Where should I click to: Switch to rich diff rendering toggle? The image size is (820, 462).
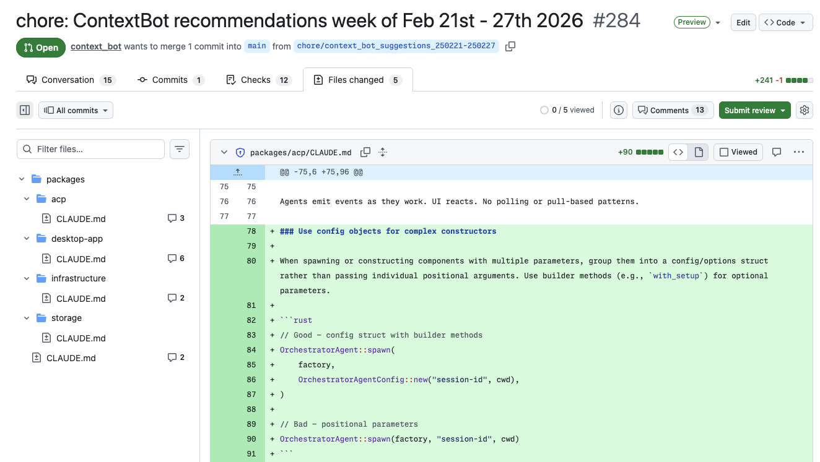(699, 152)
